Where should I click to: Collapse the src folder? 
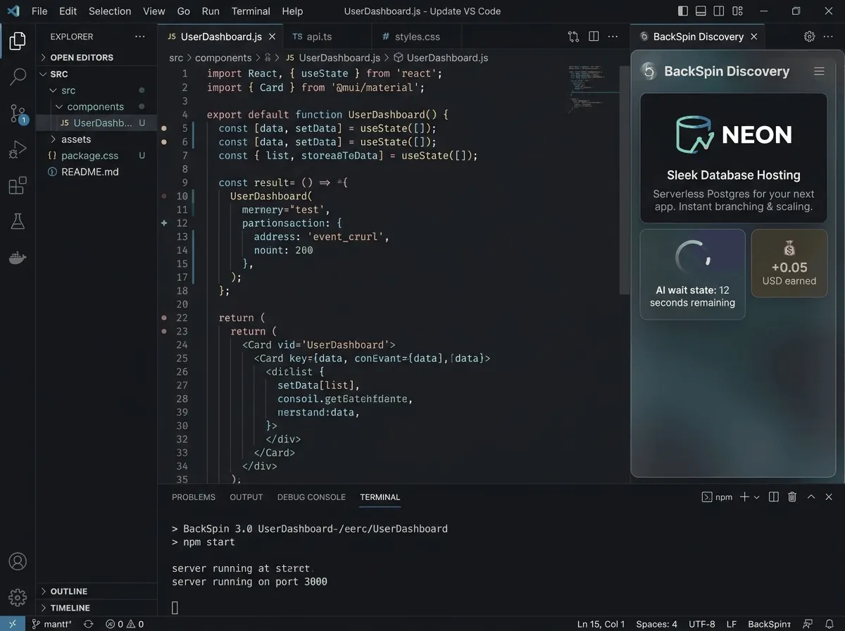click(96, 90)
